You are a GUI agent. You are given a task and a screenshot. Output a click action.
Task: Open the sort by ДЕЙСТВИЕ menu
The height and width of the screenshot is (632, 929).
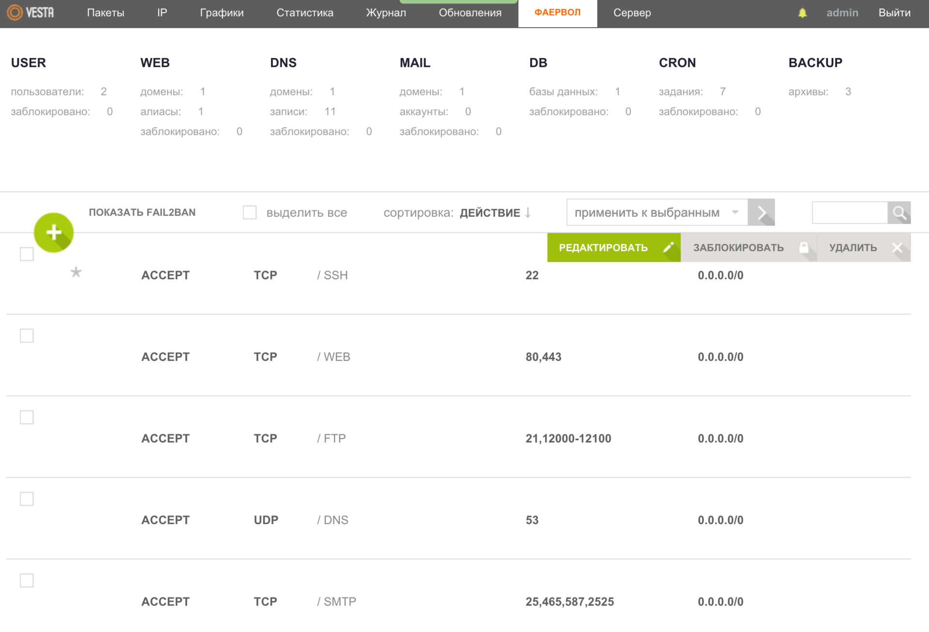pos(489,213)
